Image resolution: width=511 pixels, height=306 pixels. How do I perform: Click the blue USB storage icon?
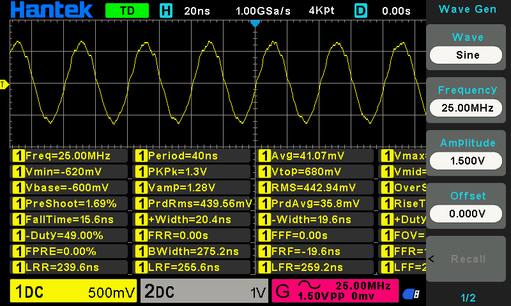point(411,293)
